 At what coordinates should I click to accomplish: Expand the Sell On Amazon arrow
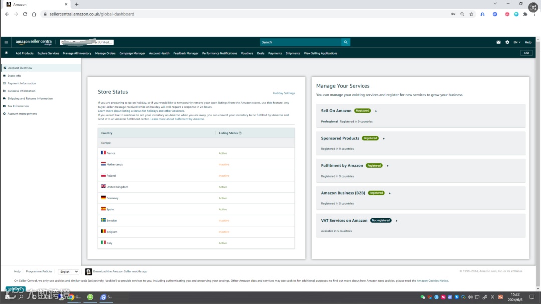376,111
